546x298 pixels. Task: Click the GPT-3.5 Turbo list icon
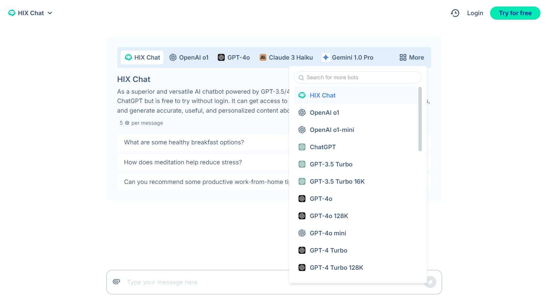[x=302, y=164]
